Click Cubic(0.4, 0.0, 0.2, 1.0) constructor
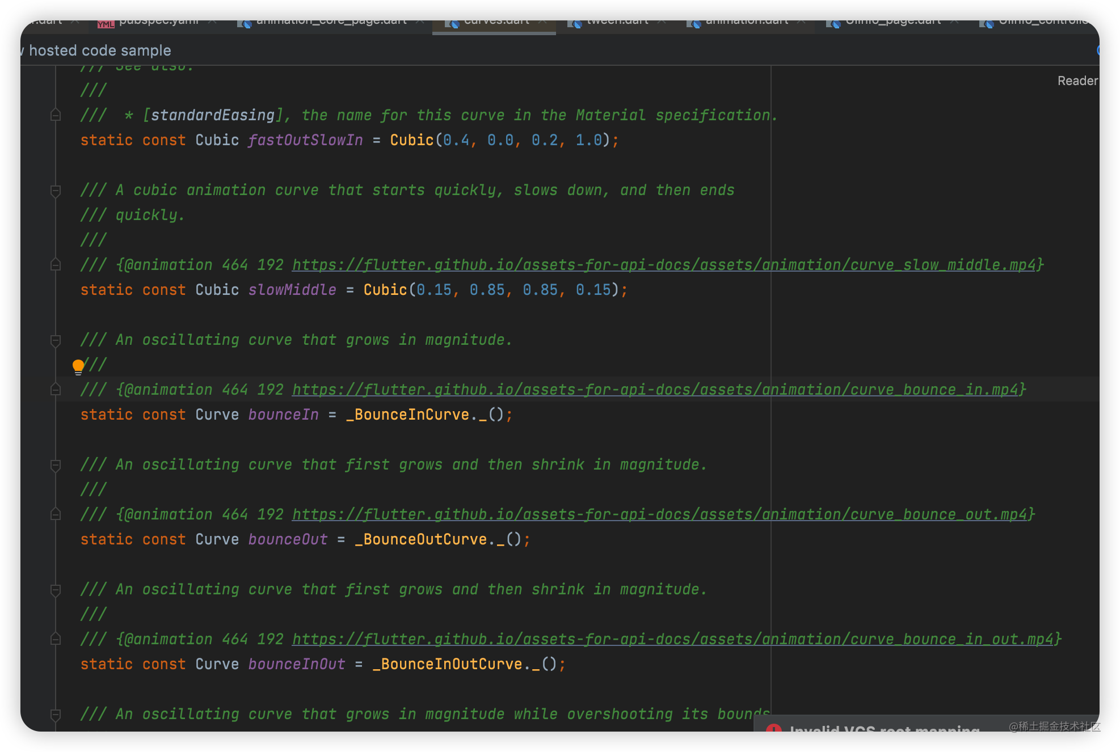This screenshot has width=1120, height=752. [x=500, y=140]
